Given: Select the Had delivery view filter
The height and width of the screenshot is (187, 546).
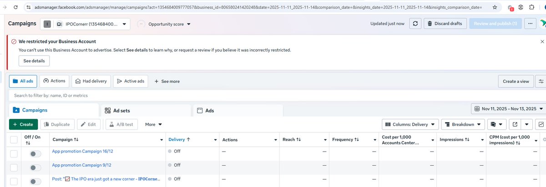Looking at the screenshot, I should point(91,81).
